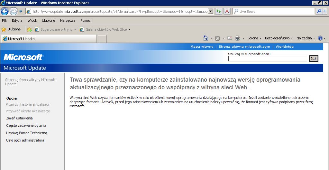
Task: Click Uzyskaj Pomoc Techniczną link
Action: click(x=27, y=133)
